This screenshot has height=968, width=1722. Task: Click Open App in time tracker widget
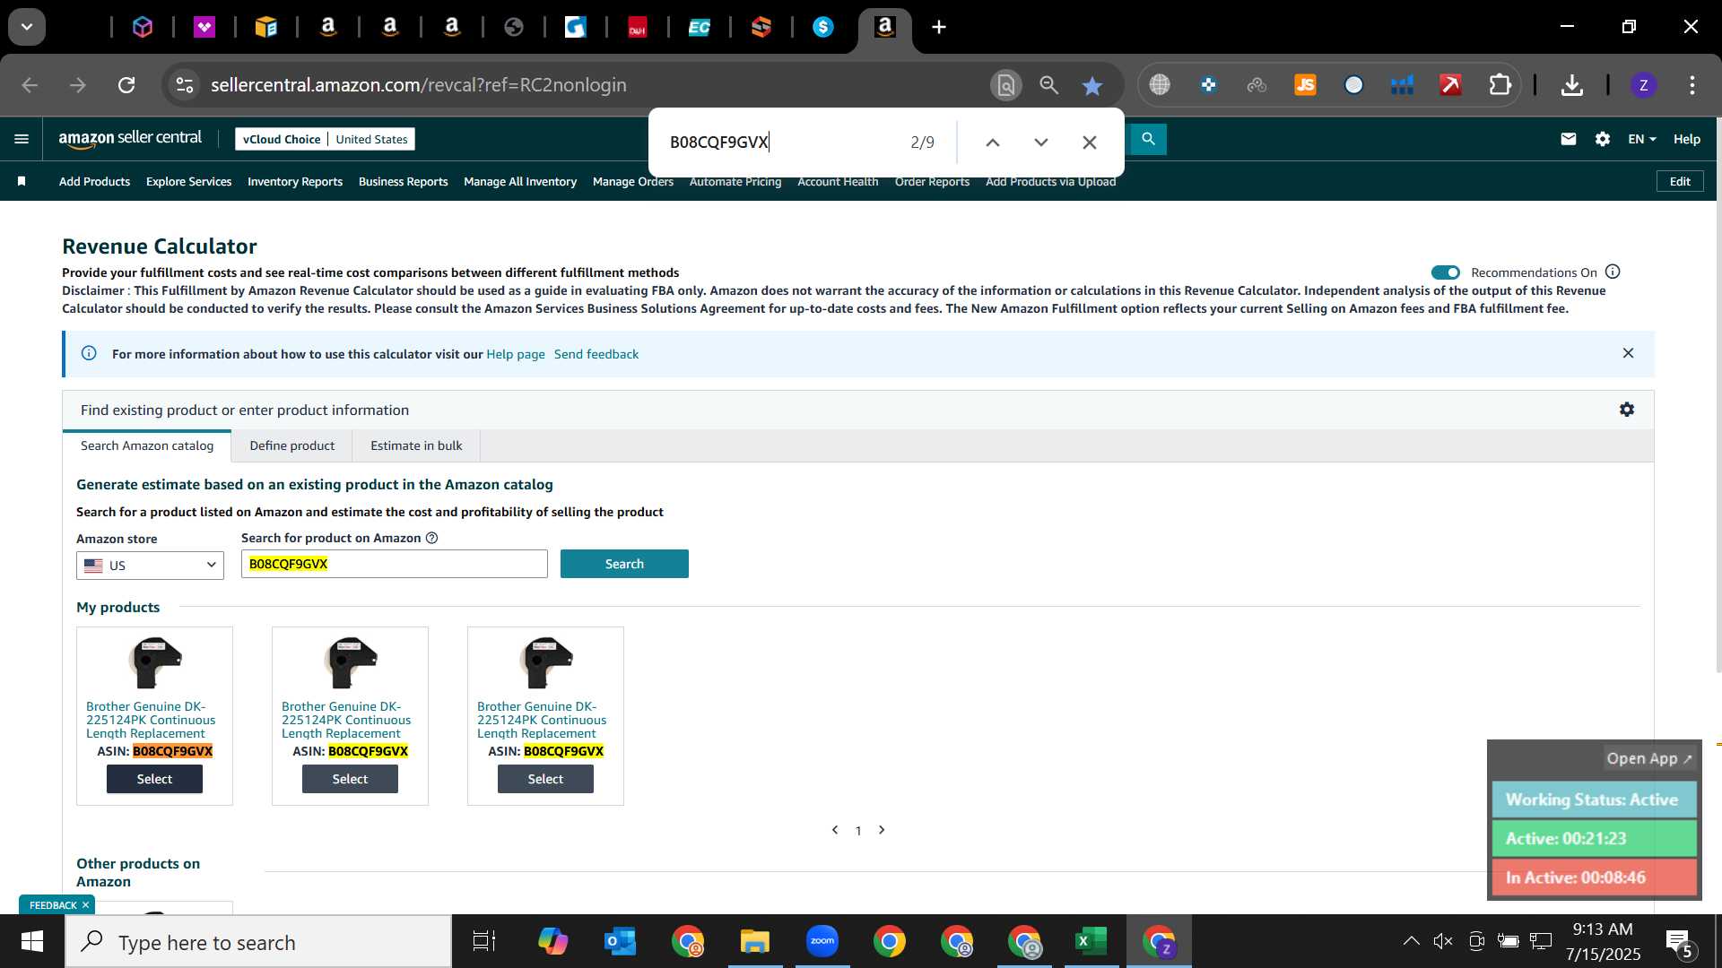pos(1648,758)
